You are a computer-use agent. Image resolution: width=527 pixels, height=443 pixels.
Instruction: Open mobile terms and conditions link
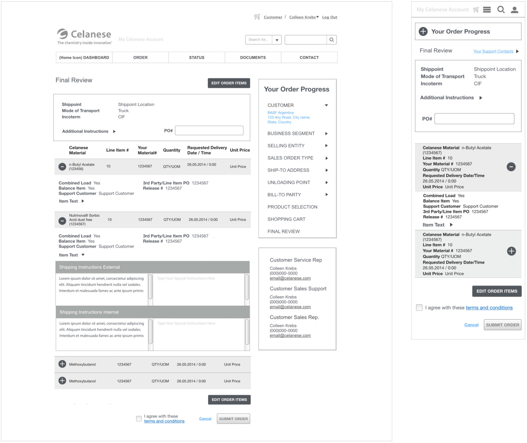tap(489, 308)
